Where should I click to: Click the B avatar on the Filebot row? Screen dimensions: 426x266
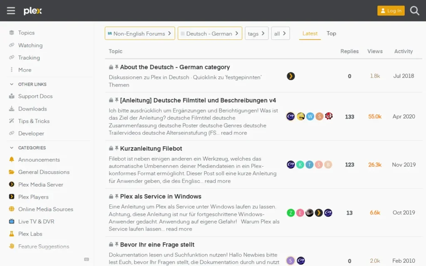[x=328, y=165]
